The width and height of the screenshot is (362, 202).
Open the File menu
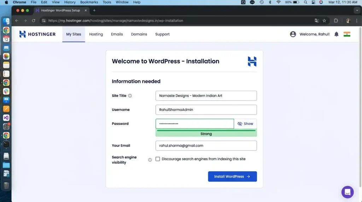[34, 2]
